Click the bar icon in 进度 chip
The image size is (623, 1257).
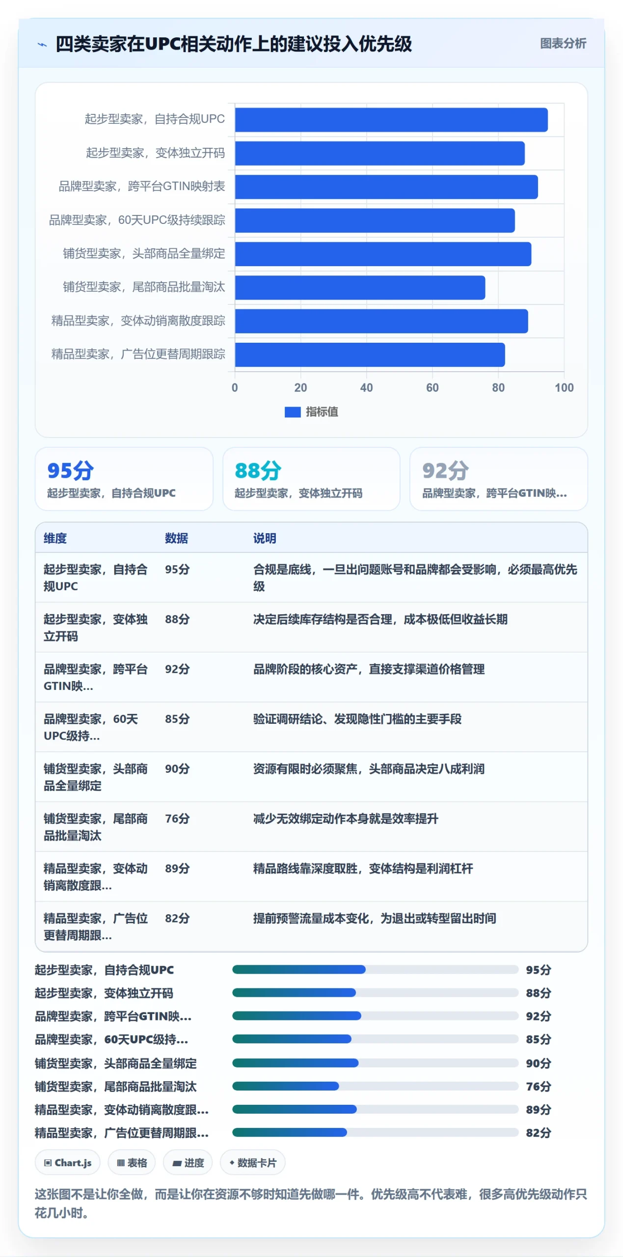pyautogui.click(x=177, y=1163)
